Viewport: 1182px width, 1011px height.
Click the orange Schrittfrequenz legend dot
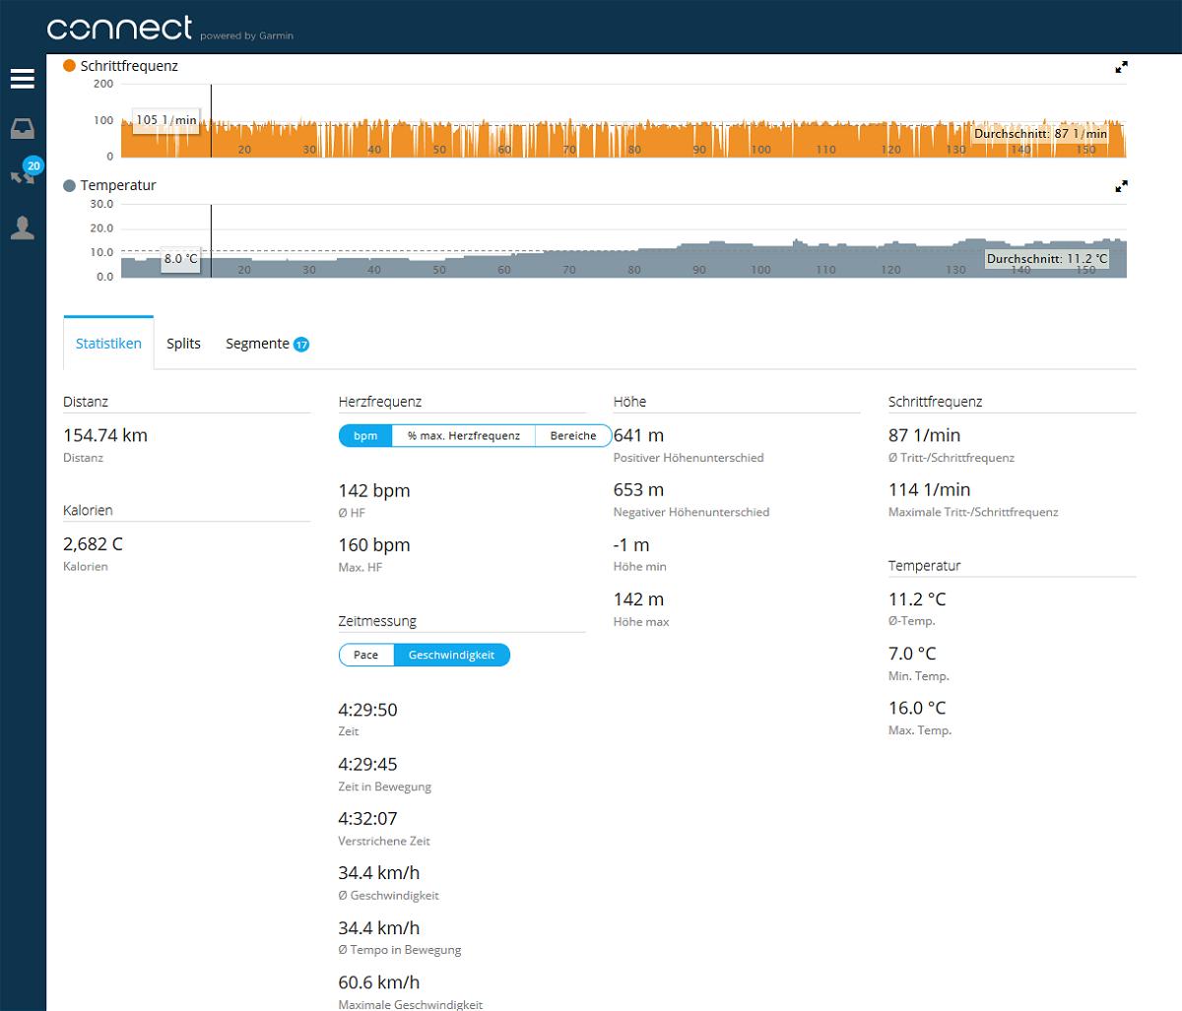click(x=69, y=66)
